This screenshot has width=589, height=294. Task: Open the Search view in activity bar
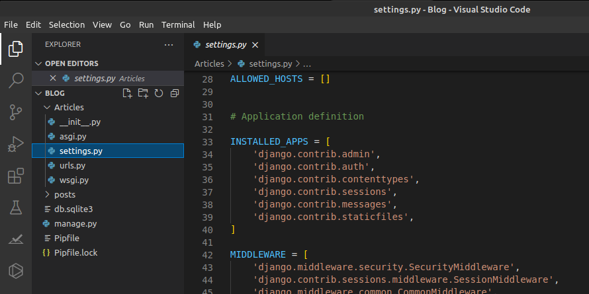[16, 80]
